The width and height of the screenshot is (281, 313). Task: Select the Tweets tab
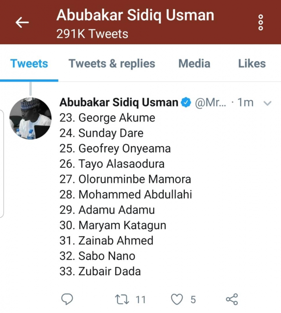click(x=29, y=63)
